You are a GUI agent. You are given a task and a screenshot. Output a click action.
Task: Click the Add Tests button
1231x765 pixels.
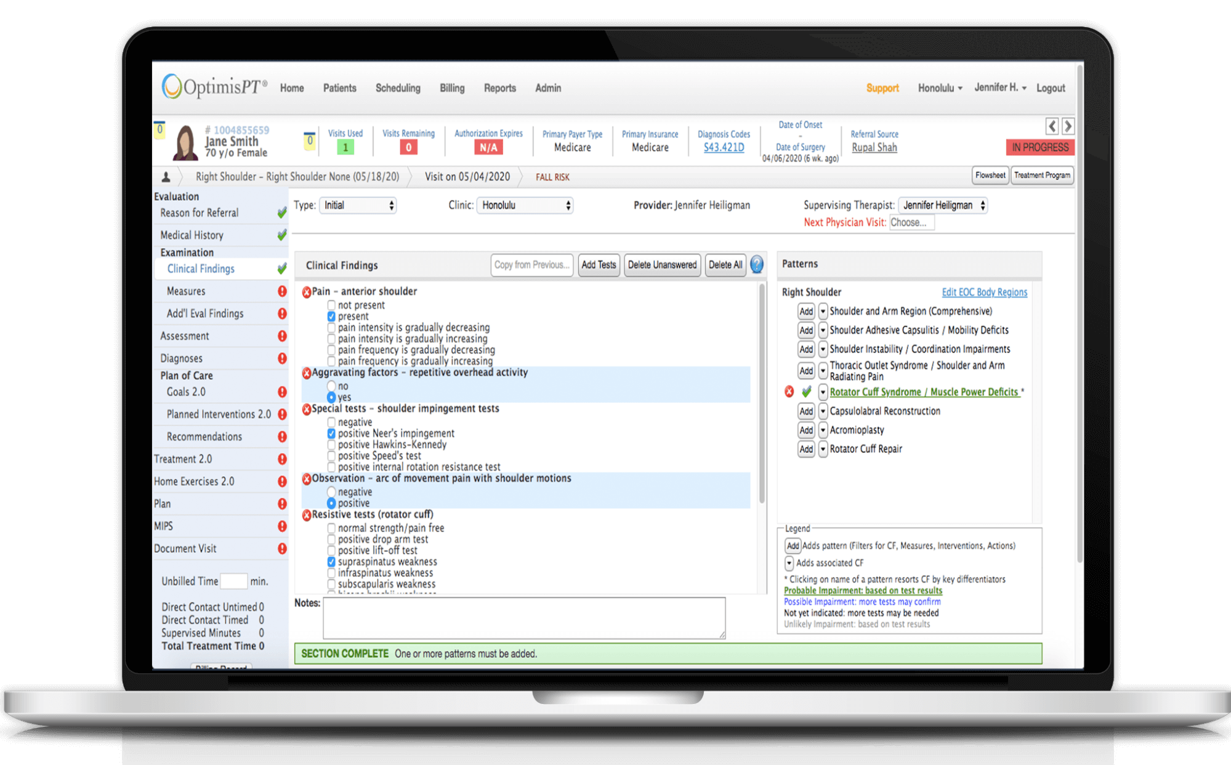pyautogui.click(x=599, y=265)
